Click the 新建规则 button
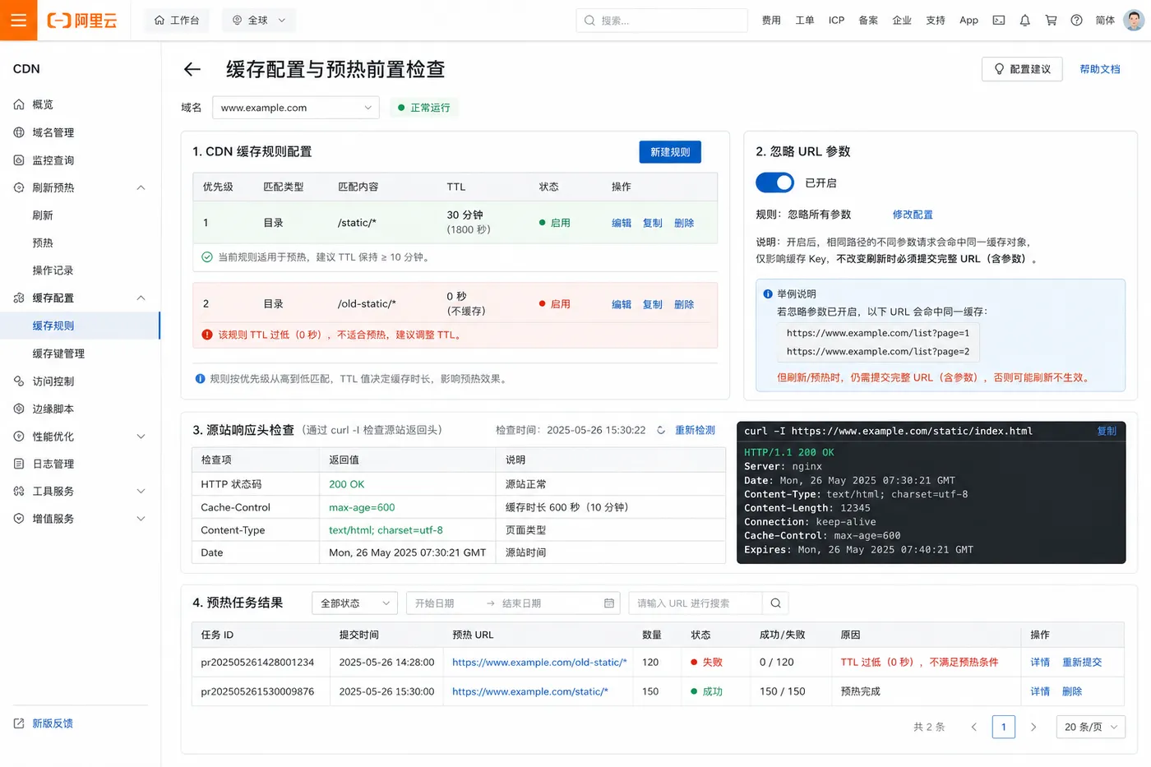This screenshot has height=767, width=1151. pos(670,152)
